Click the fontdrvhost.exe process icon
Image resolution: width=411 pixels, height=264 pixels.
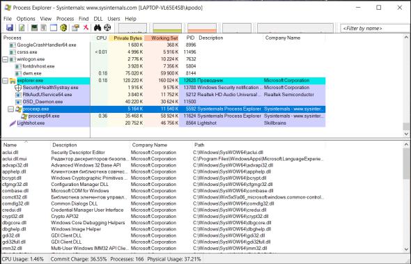(x=18, y=67)
